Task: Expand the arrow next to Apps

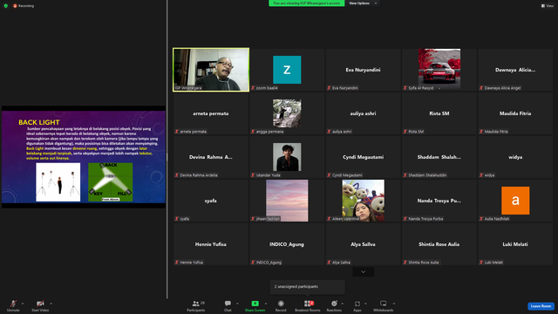Action: [x=365, y=304]
